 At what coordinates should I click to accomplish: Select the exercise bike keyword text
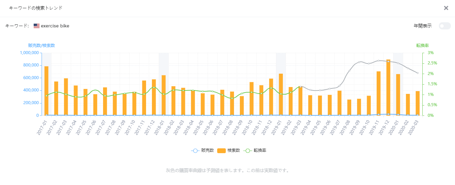tap(55, 26)
